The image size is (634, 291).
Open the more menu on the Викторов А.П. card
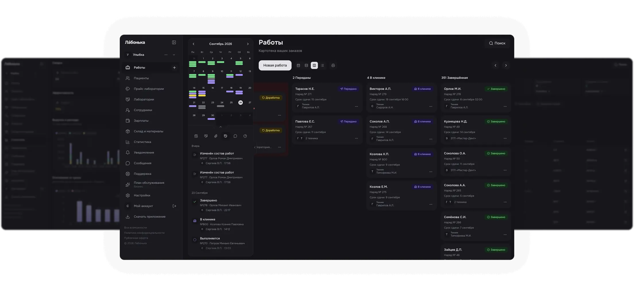(x=431, y=106)
